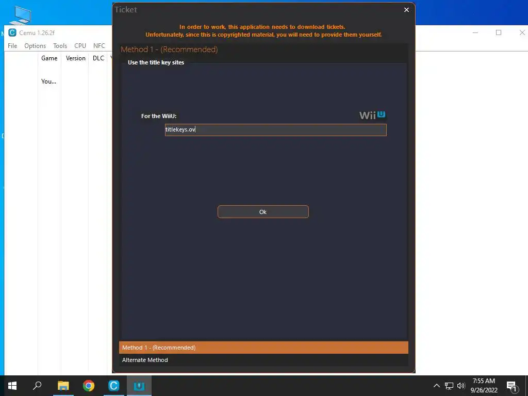Open the Tools menu in Cemu

tap(60, 46)
